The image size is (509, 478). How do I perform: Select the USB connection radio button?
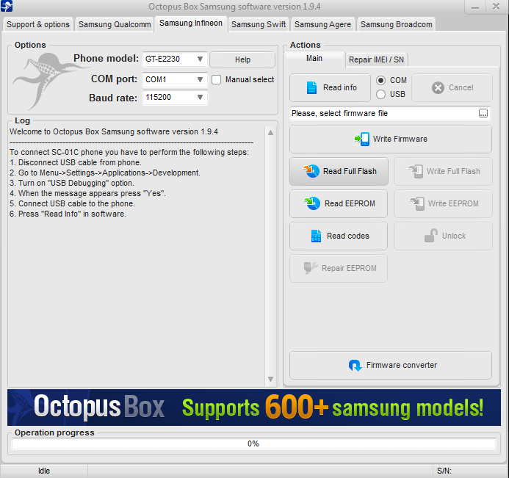tap(380, 94)
